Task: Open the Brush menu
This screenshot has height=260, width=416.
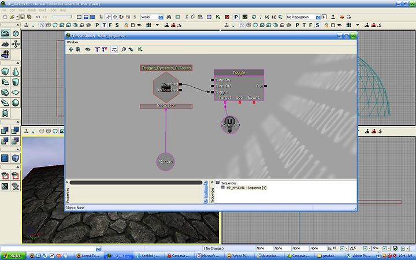Action: [32, 10]
